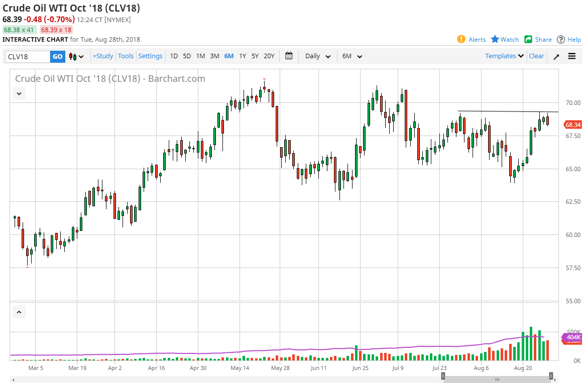Click the CLV18 symbol input field
This screenshot has width=585, height=383.
28,56
